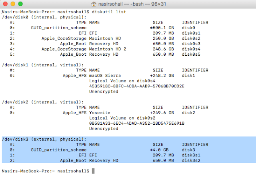256x174 pixels.
Task: Click the '248.6 GB' size value
Action: tap(163, 49)
